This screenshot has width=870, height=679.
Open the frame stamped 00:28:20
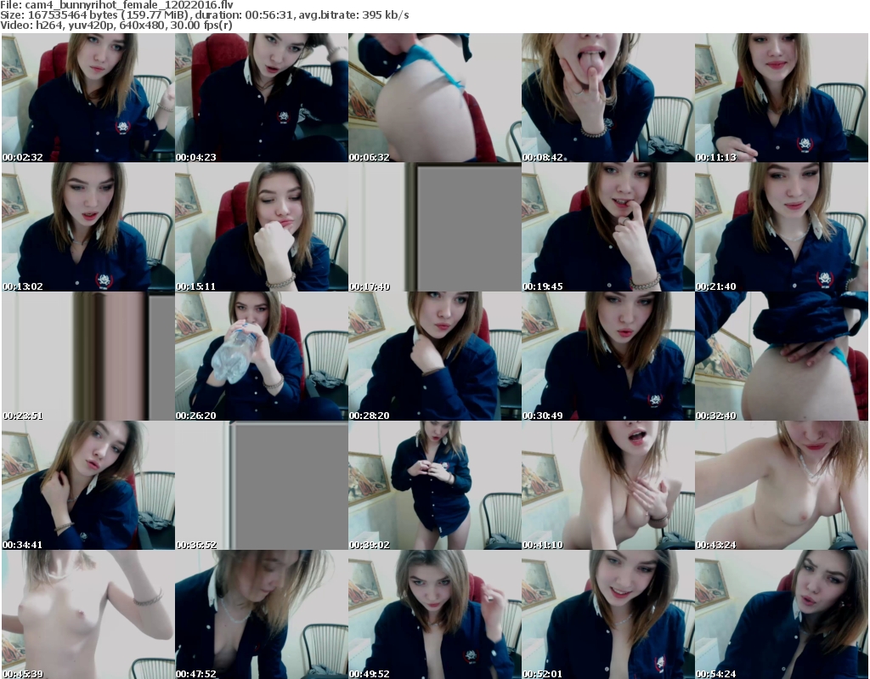coord(435,356)
